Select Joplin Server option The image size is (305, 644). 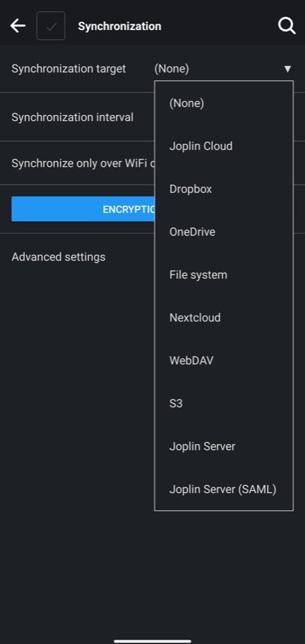pyautogui.click(x=223, y=446)
